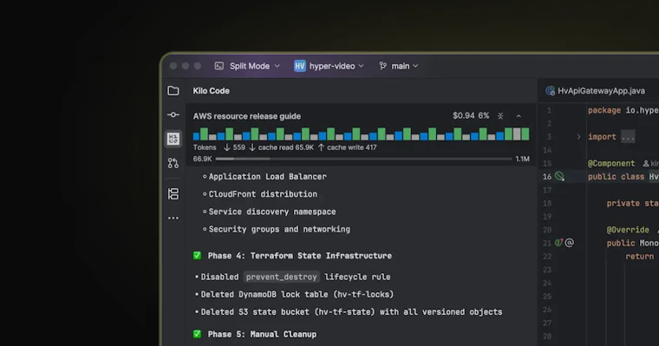Click the @Component annotation in editor
659x346 pixels.
tap(611, 164)
